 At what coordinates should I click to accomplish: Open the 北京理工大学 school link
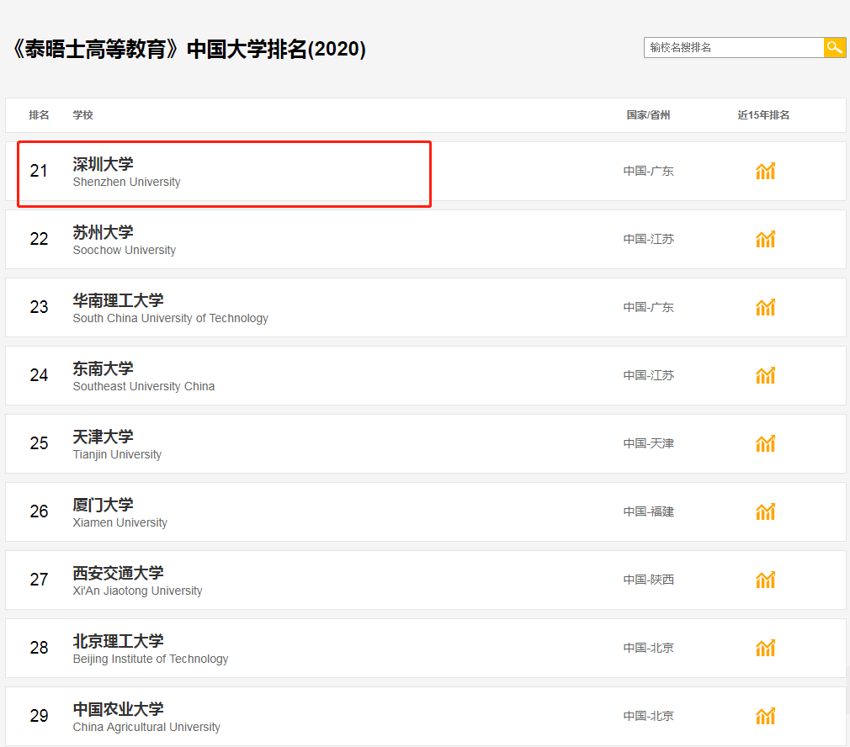pos(118,641)
